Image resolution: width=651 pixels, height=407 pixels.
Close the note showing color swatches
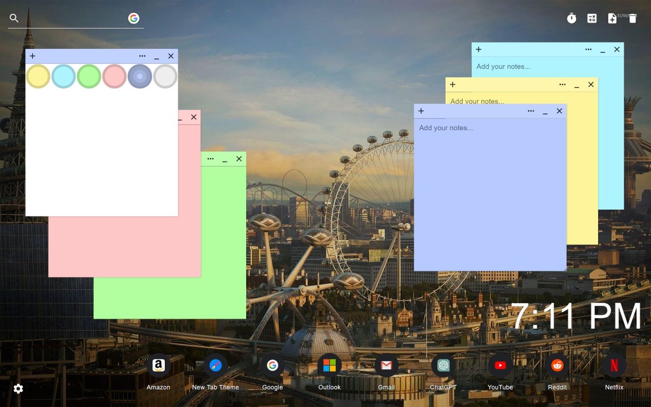coord(171,56)
